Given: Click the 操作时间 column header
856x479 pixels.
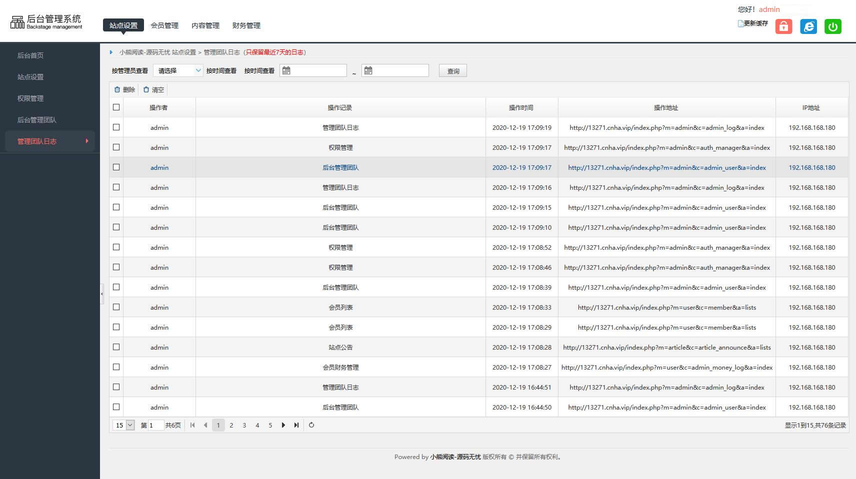Looking at the screenshot, I should 521,107.
